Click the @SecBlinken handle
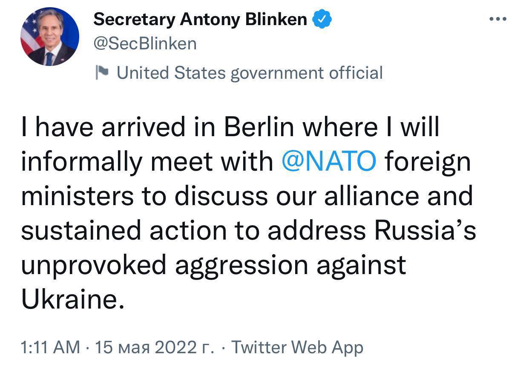 point(145,43)
